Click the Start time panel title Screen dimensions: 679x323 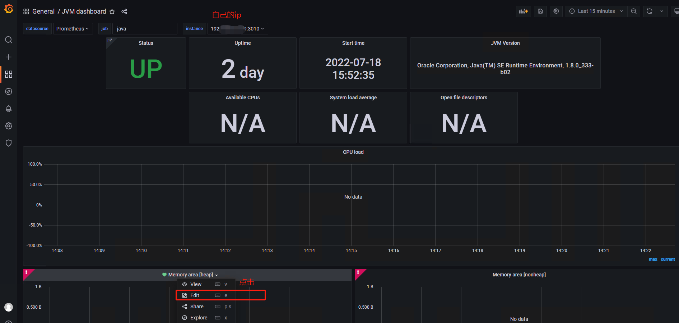click(x=353, y=43)
